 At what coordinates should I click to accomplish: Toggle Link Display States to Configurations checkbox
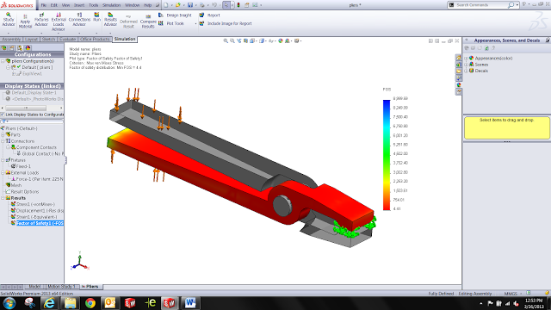tap(3, 115)
